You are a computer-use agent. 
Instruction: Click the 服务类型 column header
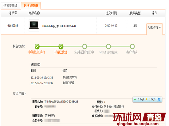pyautogui.click(x=135, y=13)
